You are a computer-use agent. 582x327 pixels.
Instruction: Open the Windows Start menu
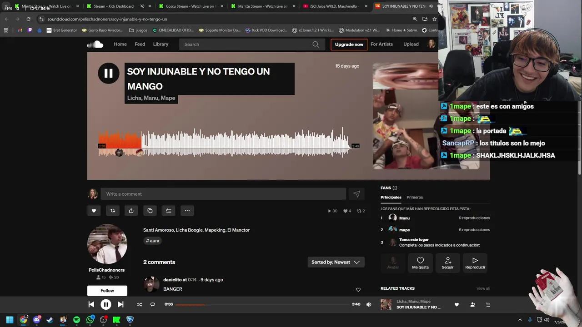point(10,320)
